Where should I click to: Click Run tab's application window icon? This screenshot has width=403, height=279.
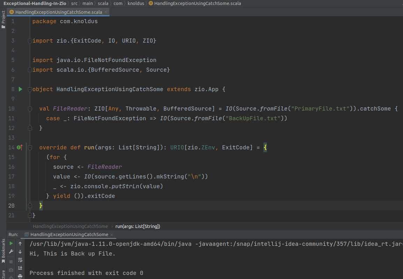pyautogui.click(x=27, y=234)
